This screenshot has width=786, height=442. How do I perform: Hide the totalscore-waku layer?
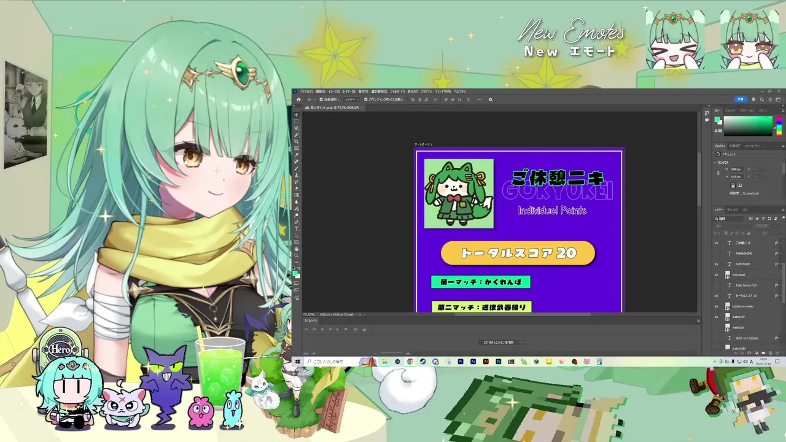click(716, 306)
